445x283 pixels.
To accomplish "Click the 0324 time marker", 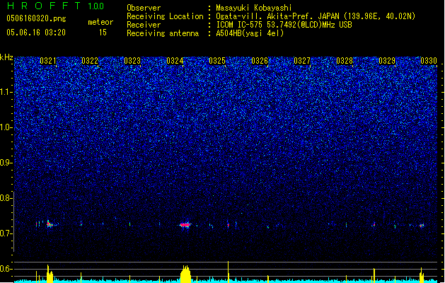I will click(x=175, y=61).
